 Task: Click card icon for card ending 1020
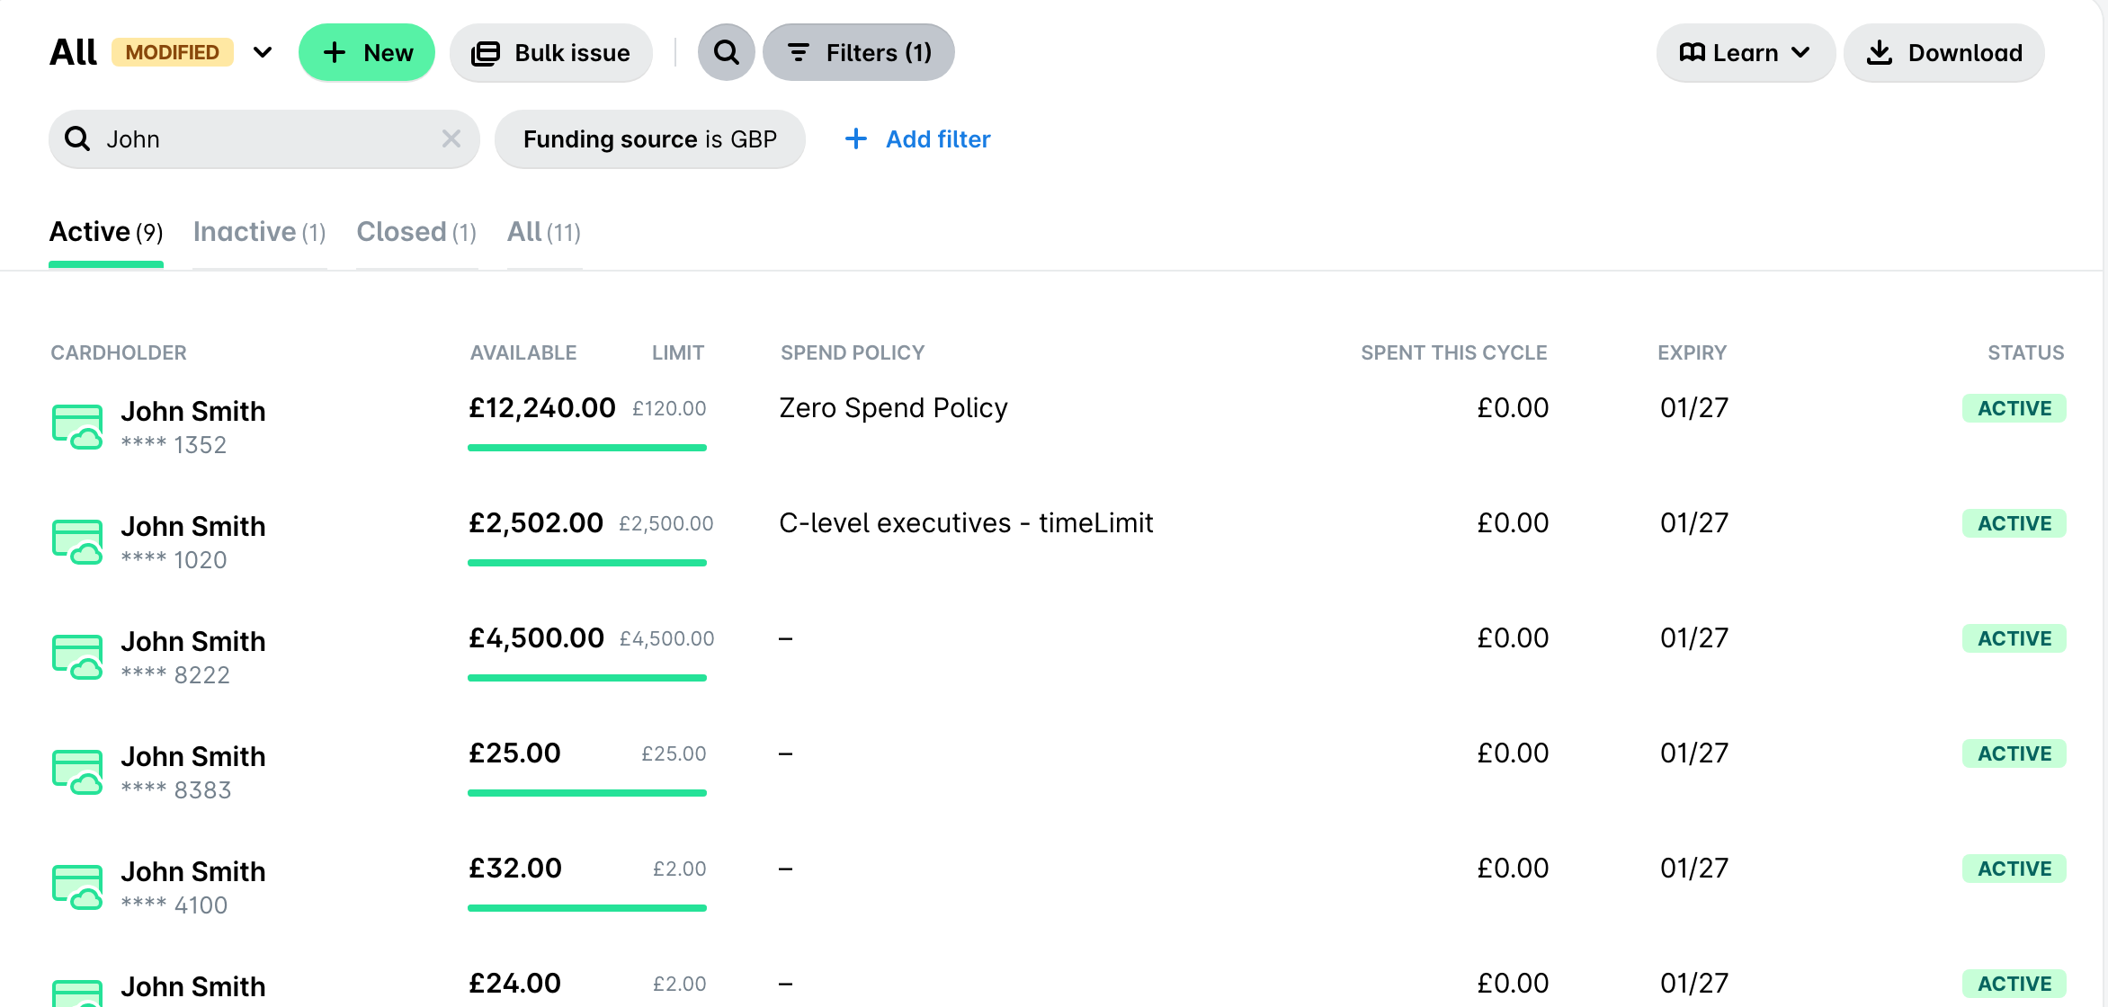coord(77,541)
